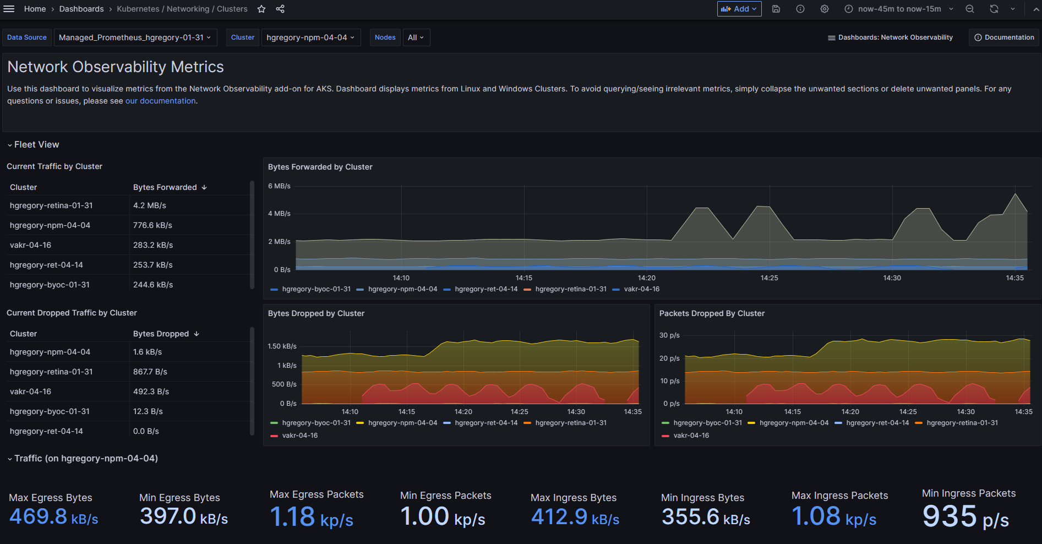This screenshot has height=544, width=1042.
Task: Open Dashboards: Network Observability menu
Action: tap(890, 37)
